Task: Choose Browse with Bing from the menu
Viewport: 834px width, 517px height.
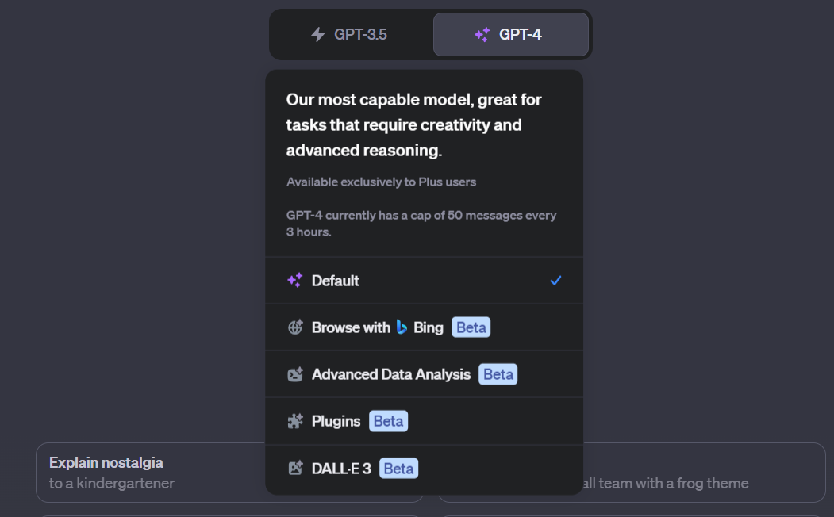Action: click(x=424, y=327)
